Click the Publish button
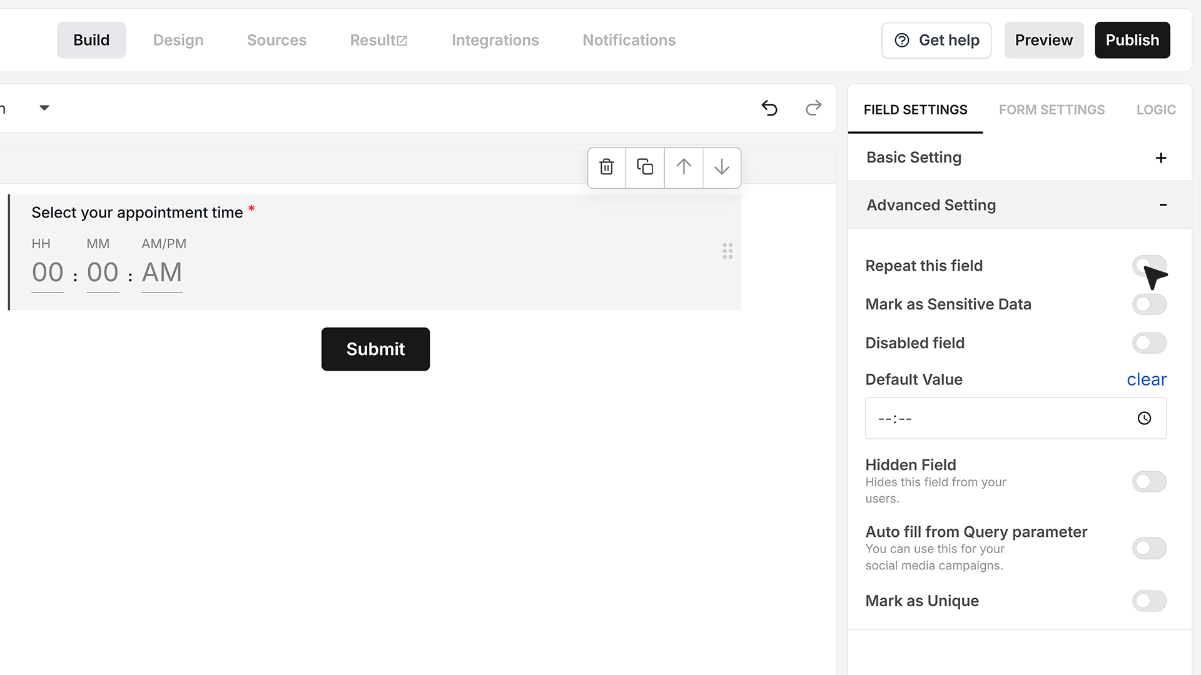 tap(1132, 40)
